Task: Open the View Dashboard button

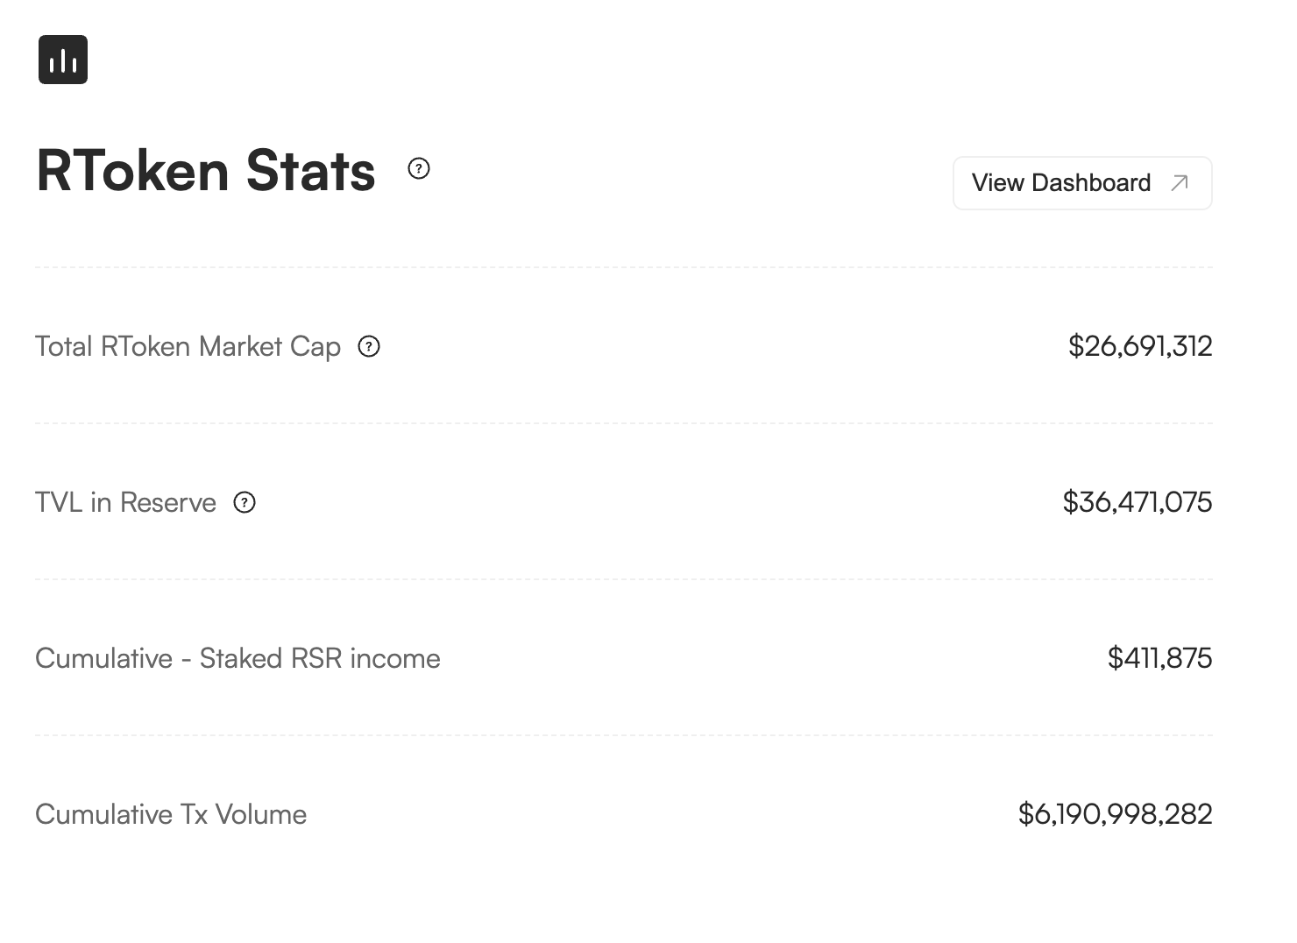Action: (1081, 183)
